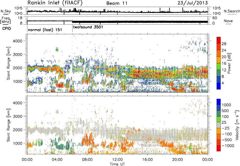Click the 'N.Search' legend label
This screenshot has height=166, width=240.
tap(232, 11)
